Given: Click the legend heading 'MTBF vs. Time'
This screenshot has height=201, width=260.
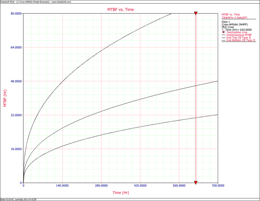Looking at the screenshot, I should 231,15.
